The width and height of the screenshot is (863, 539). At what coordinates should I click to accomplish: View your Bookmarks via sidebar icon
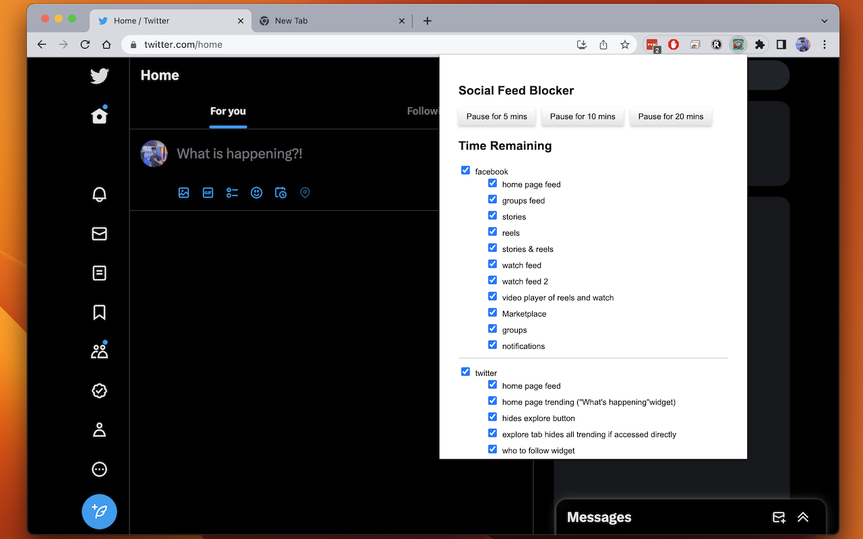(99, 312)
